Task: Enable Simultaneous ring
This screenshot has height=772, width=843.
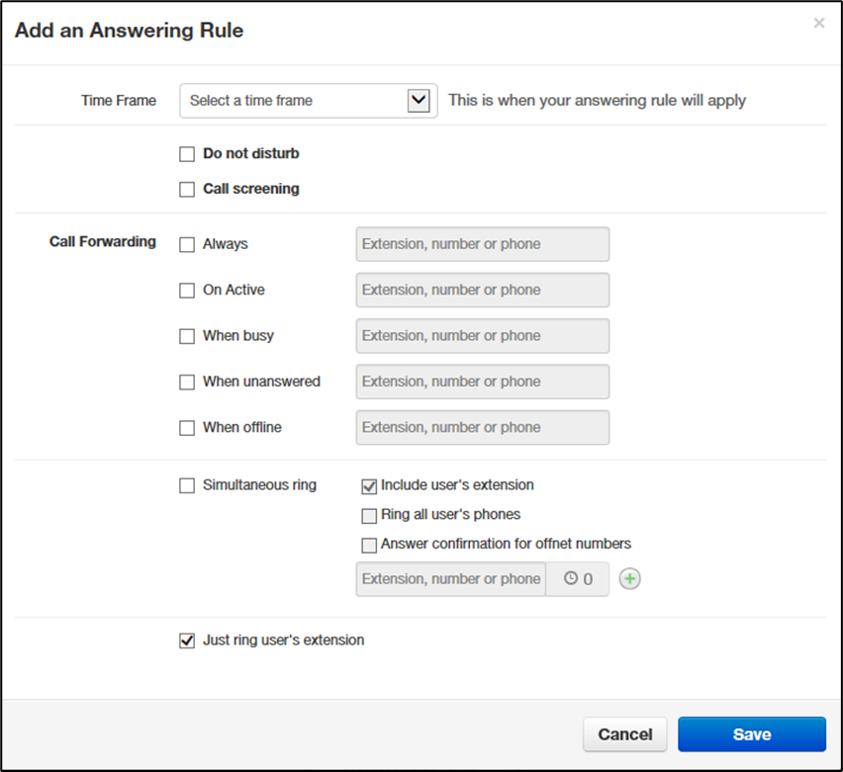Action: (187, 485)
